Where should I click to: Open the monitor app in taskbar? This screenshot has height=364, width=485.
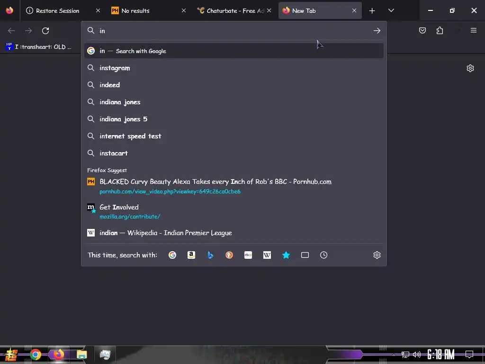point(105,355)
